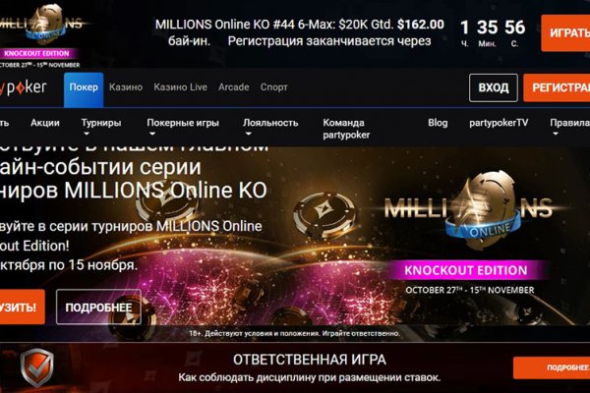The width and height of the screenshot is (590, 393).
Task: Click the countdown timer in top banner
Action: click(493, 33)
